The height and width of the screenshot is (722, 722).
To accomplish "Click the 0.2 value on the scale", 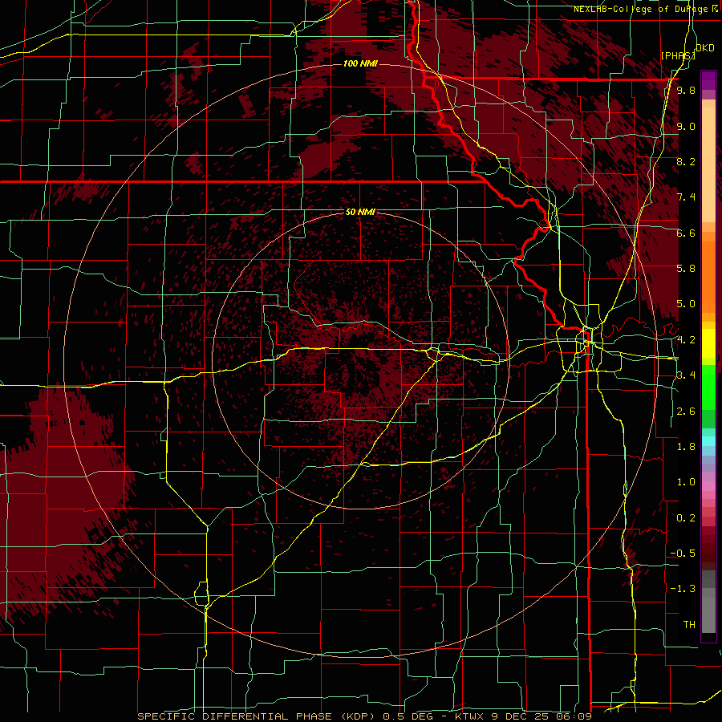I will (x=686, y=518).
